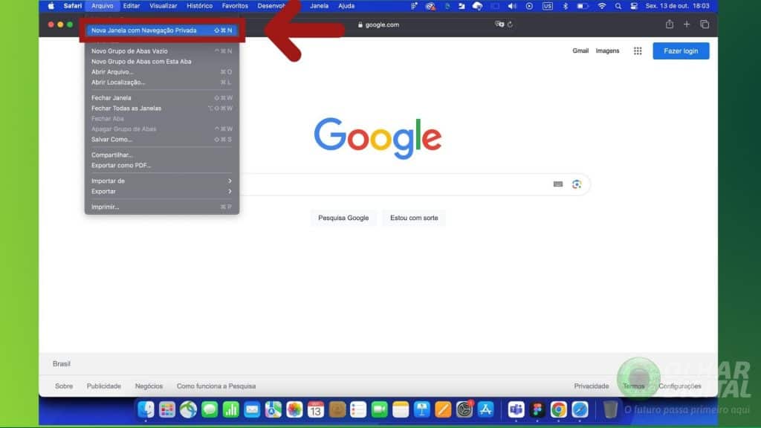Viewport: 761px width, 428px height.
Task: Click the US input source indicator
Action: (548, 6)
